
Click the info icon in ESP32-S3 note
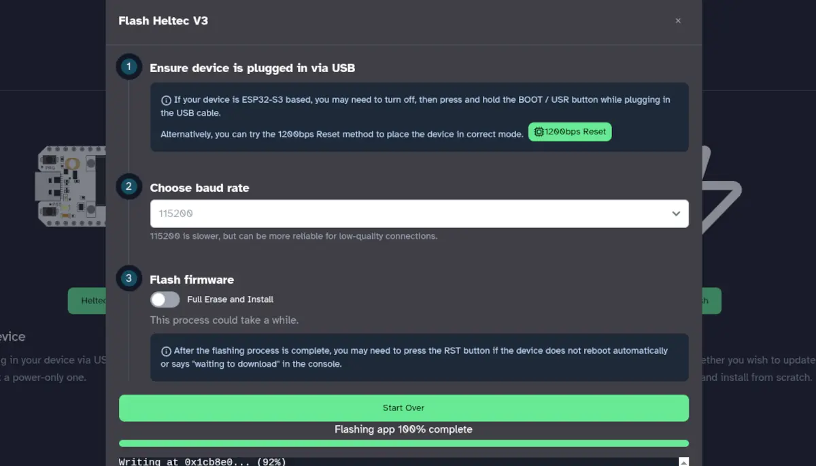tap(166, 100)
